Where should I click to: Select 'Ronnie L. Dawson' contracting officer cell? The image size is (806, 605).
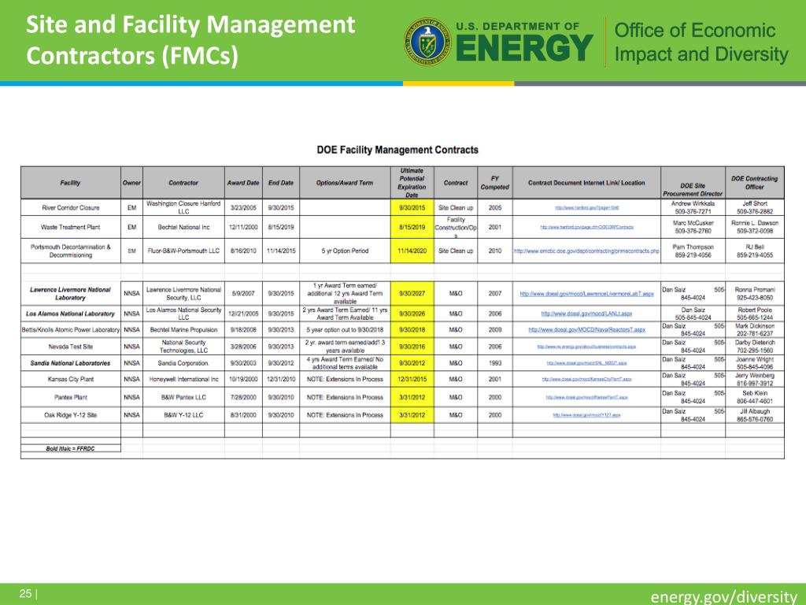coord(755,227)
